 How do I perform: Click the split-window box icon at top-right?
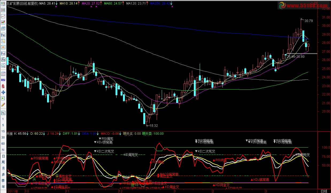pos(315,3)
